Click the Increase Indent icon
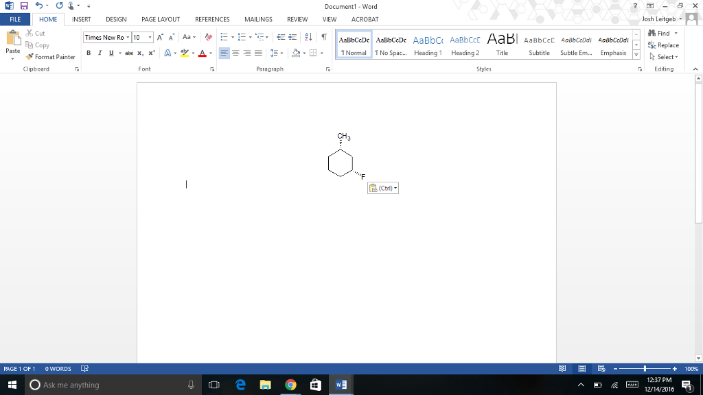 coord(293,37)
